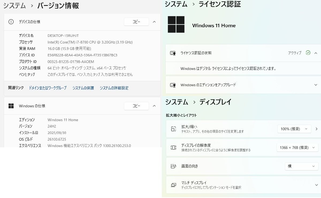The image size is (321, 198).
Task: Click バージョン情報 in the breadcrumb
Action: click(58, 6)
